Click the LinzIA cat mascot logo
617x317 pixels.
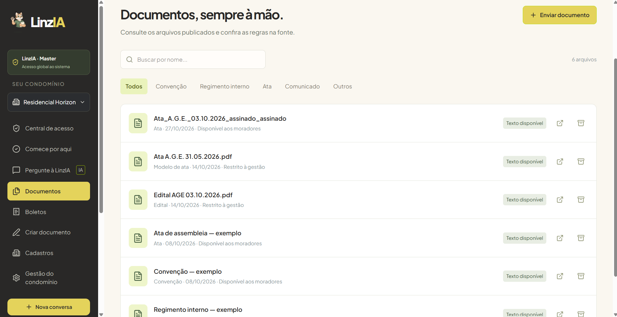click(x=18, y=20)
